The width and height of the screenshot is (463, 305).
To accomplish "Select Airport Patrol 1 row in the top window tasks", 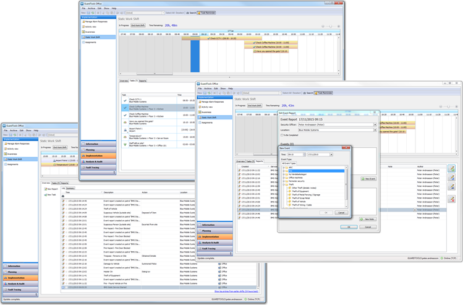I will [x=158, y=129].
